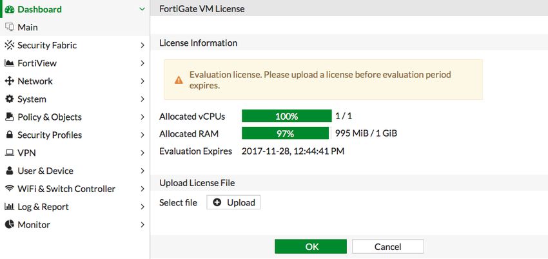Cancel the license dialog
Image resolution: width=548 pixels, height=259 pixels.
tap(388, 246)
